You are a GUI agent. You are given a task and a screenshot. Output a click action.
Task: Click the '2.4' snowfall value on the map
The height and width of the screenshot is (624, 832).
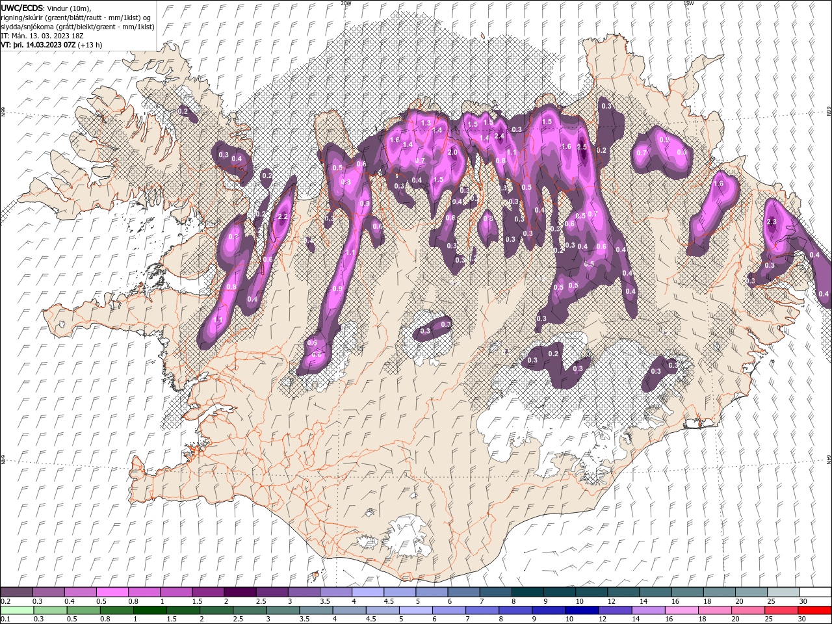tap(499, 136)
